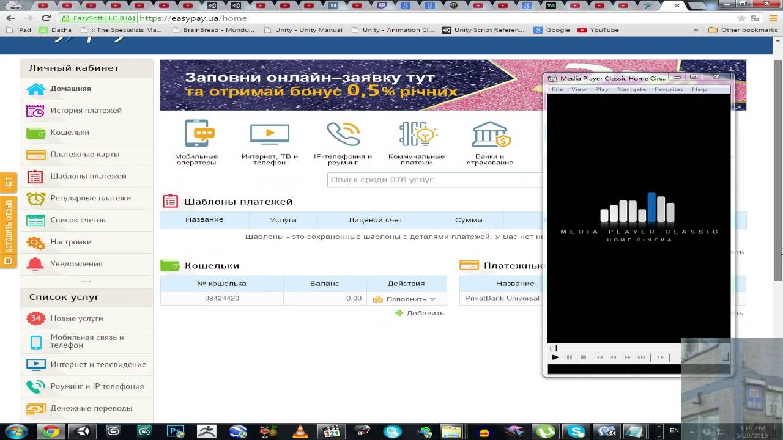Click the Rewind button in Media Player Classic

[614, 358]
